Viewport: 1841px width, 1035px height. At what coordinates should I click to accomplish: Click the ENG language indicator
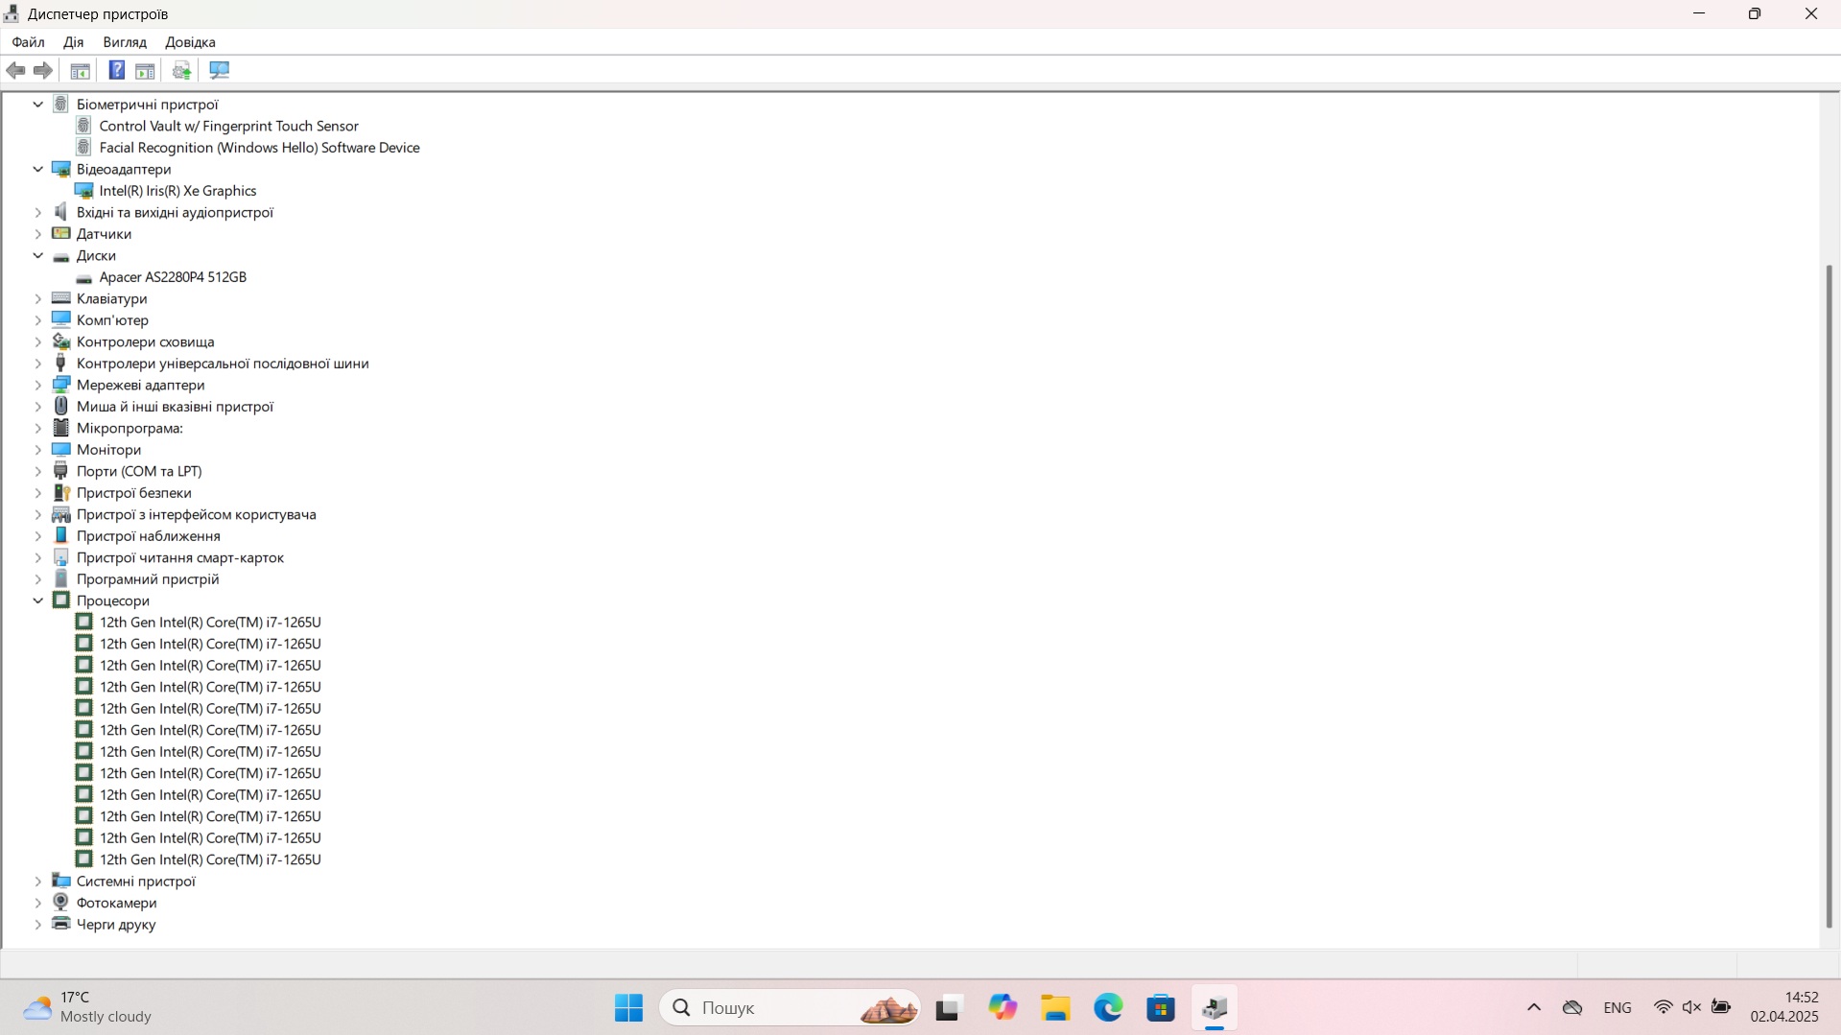1617,1007
